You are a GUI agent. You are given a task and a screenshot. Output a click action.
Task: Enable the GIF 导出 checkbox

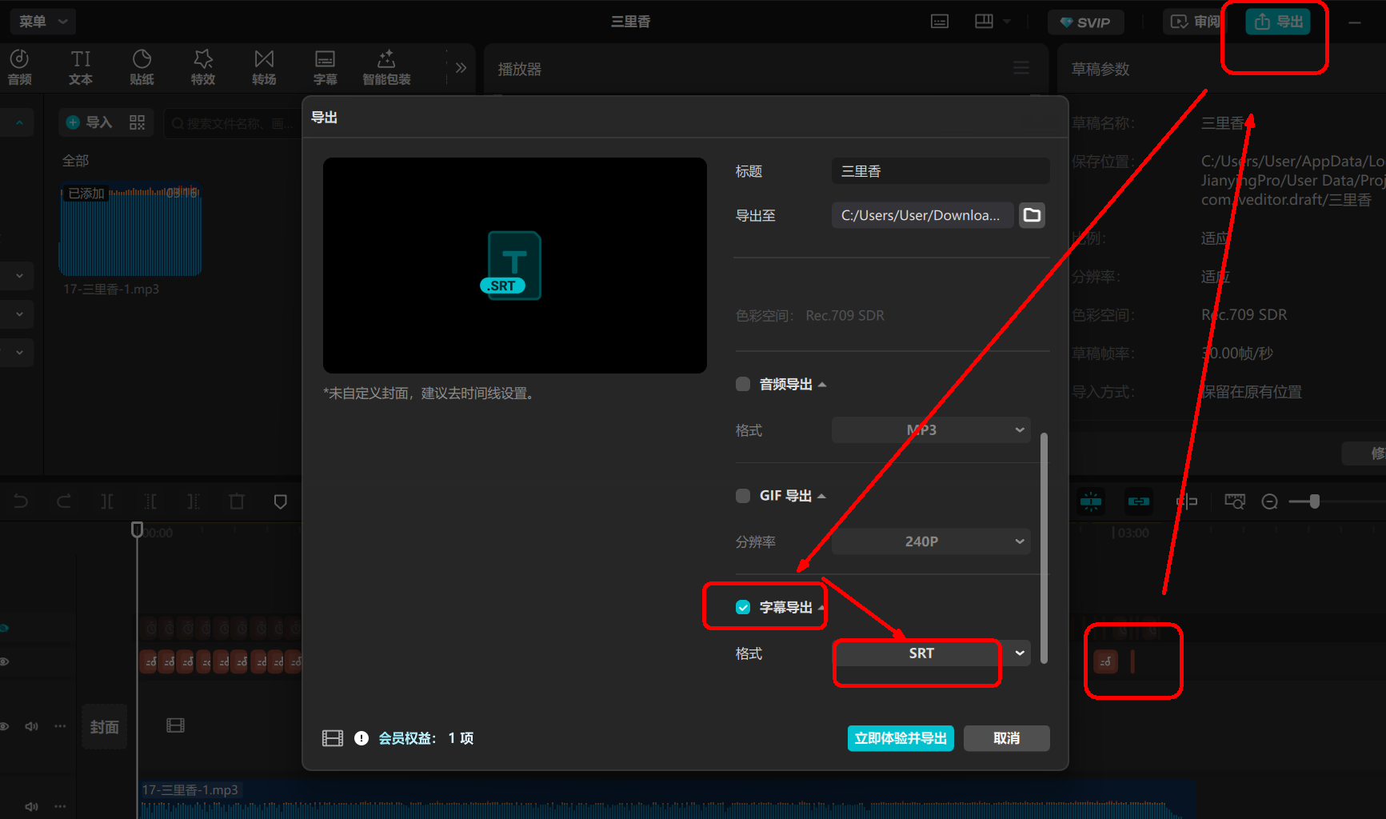(x=743, y=496)
